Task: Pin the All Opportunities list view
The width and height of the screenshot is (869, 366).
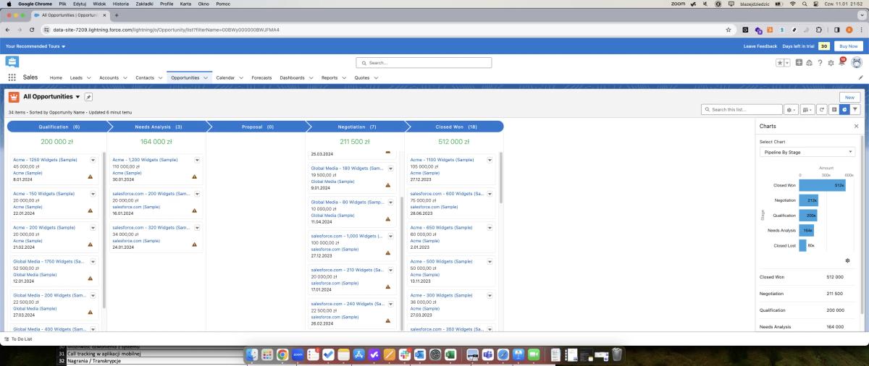Action: click(x=88, y=97)
